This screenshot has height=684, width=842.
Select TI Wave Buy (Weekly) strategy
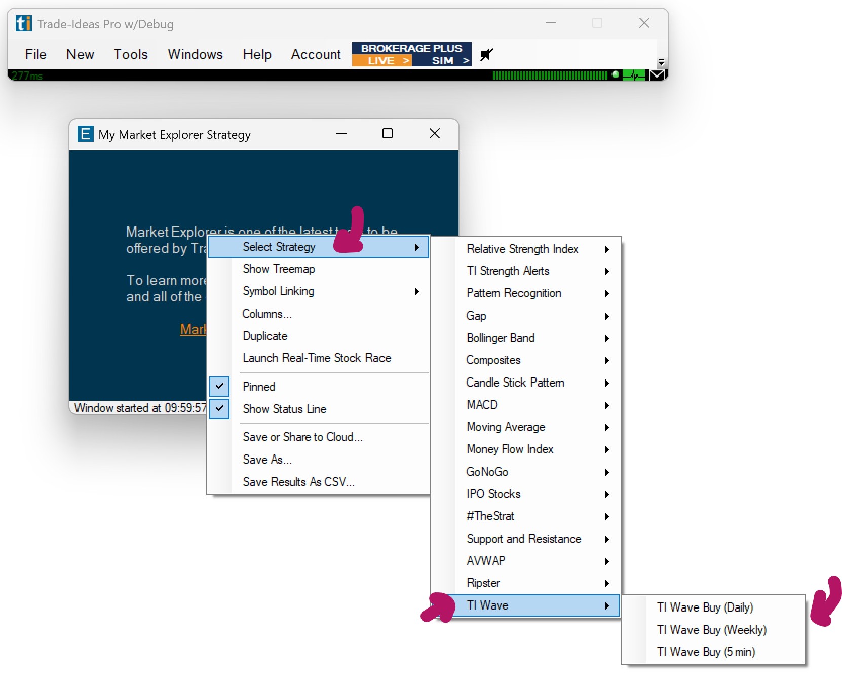pos(711,630)
